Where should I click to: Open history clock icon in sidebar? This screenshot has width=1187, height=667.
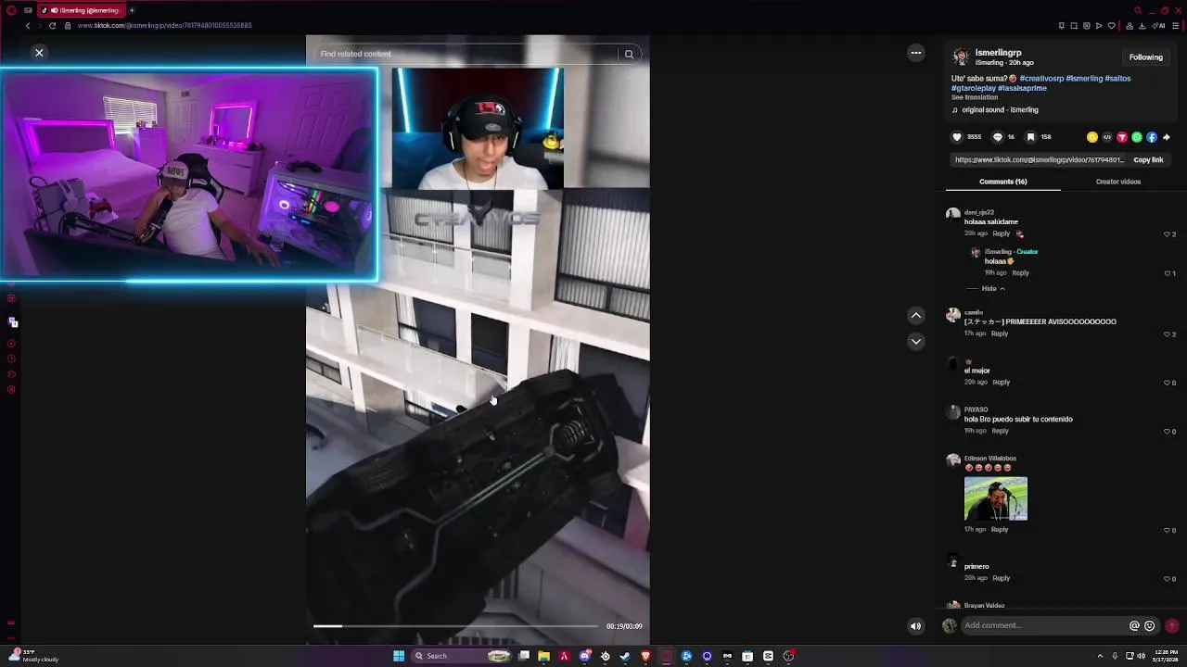11,359
